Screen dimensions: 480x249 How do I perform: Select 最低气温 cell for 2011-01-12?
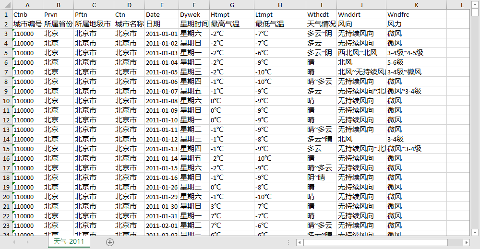coord(280,139)
